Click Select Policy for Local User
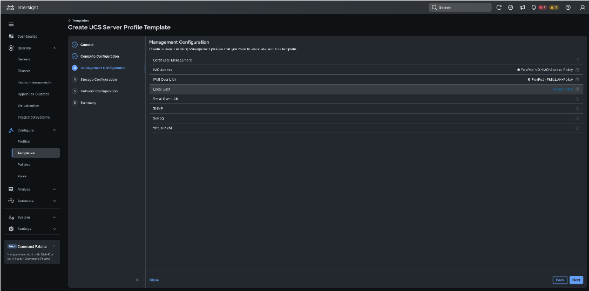This screenshot has height=291, width=589. [563, 89]
